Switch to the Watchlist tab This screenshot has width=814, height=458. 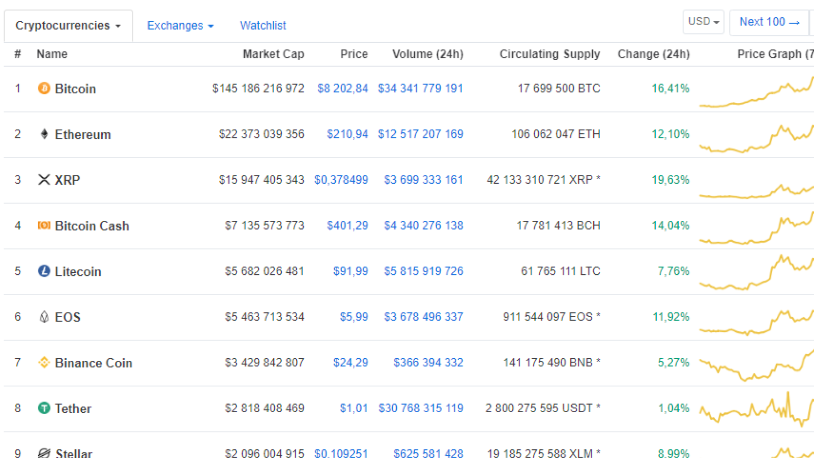(263, 25)
